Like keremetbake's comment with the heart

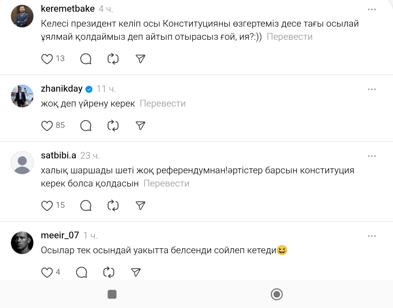tap(47, 59)
